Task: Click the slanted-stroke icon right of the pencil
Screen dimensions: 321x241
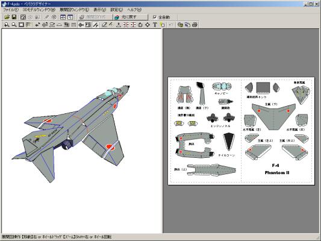Action: tap(111, 25)
